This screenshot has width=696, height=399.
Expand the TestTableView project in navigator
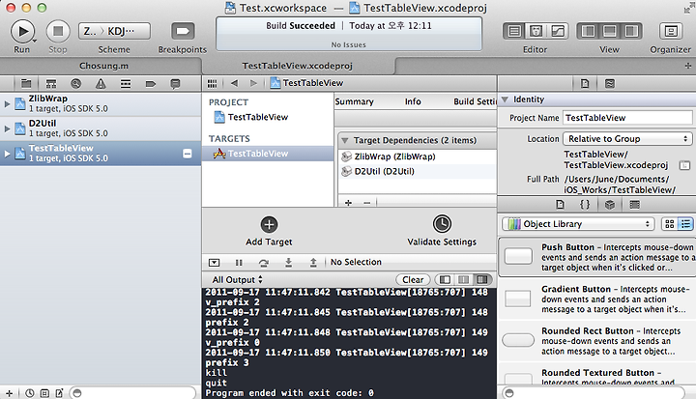coord(7,154)
